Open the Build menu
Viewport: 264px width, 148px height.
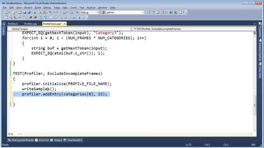pos(38,8)
